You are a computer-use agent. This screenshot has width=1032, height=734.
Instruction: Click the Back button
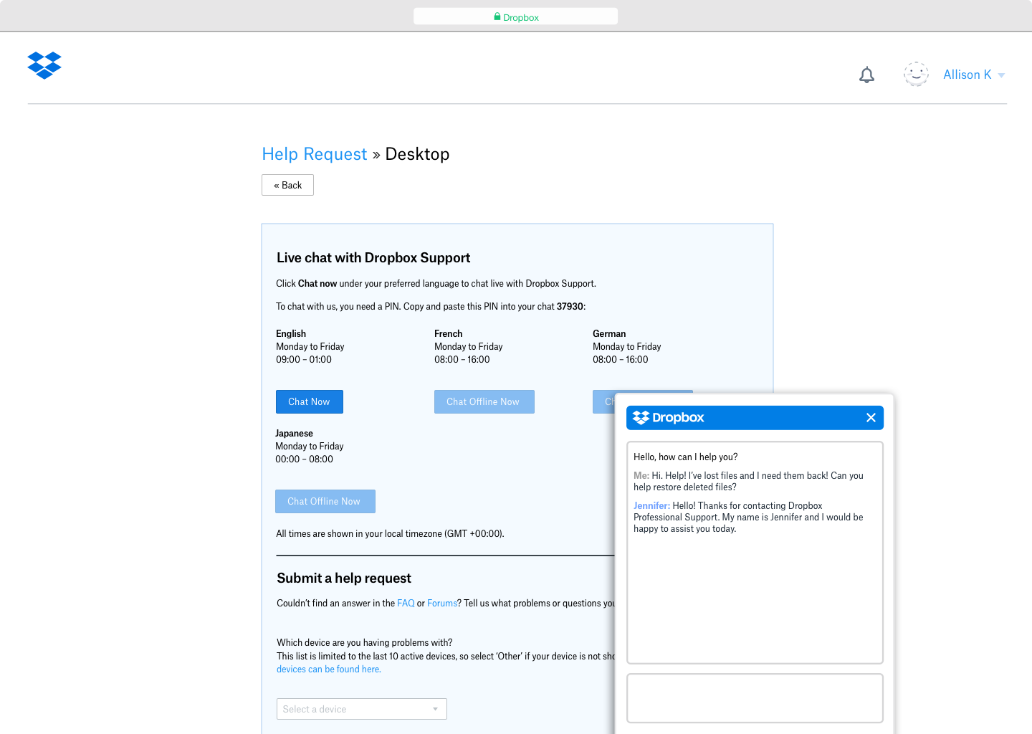click(287, 185)
